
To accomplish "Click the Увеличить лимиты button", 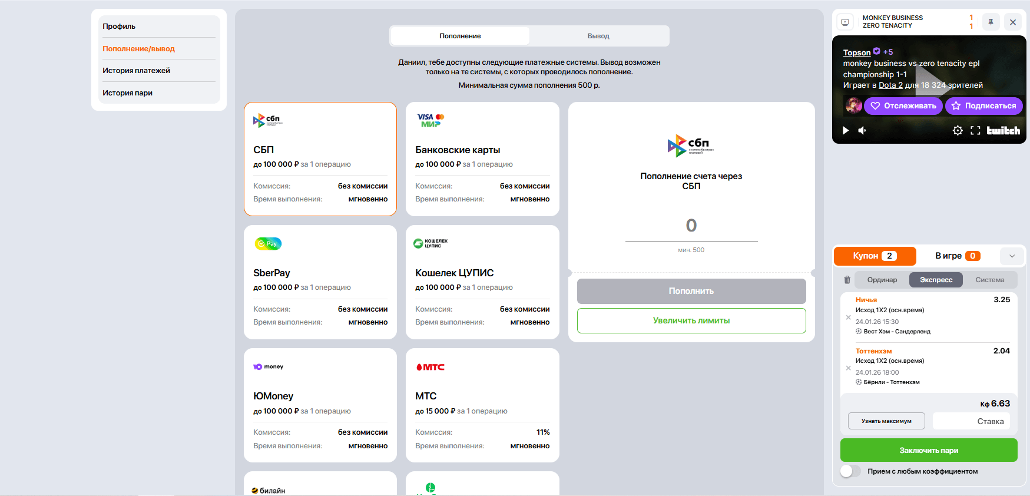I will 691,321.
